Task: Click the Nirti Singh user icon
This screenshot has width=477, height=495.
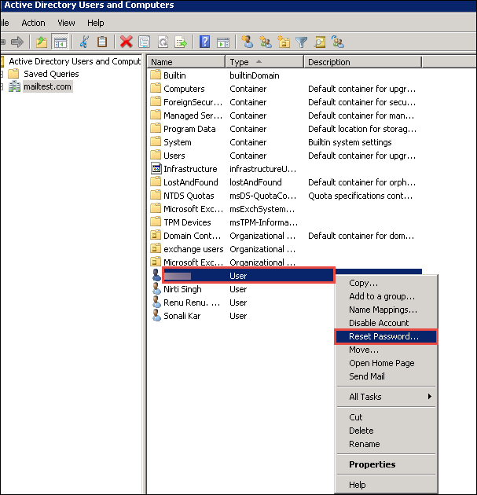Action: [156, 289]
